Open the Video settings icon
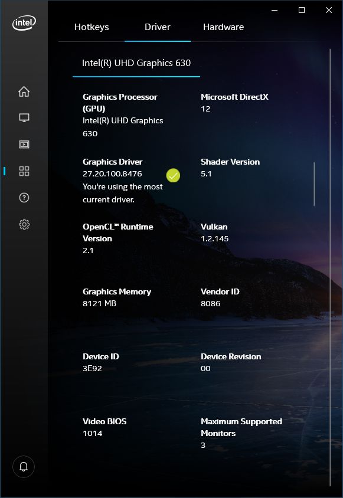Image resolution: width=343 pixels, height=498 pixels. click(24, 145)
